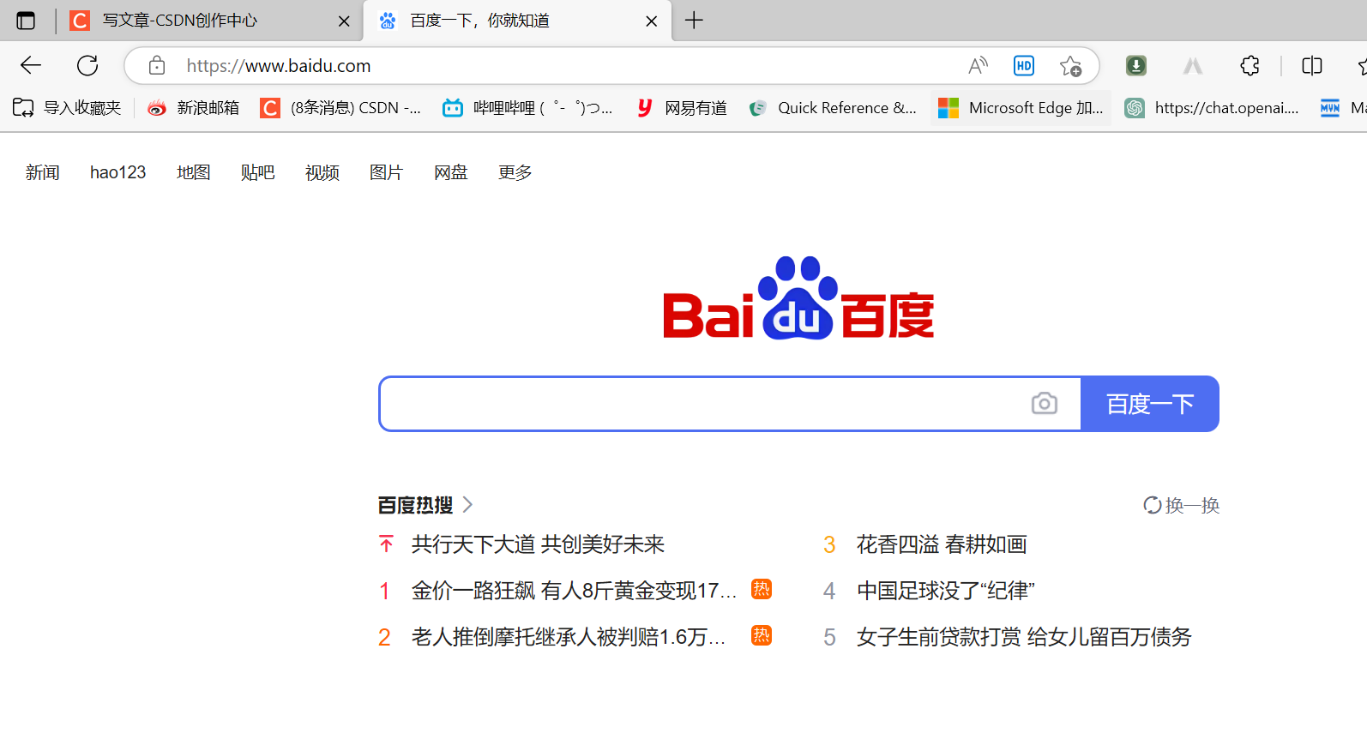Open 网易有道 bookmark
Image resolution: width=1367 pixels, height=739 pixels.
[x=682, y=108]
